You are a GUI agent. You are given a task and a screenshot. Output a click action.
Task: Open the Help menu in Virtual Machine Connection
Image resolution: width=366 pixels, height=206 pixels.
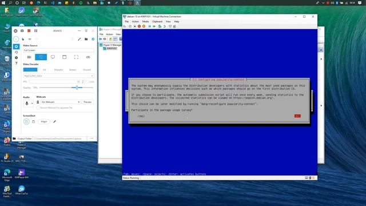coord(177,22)
